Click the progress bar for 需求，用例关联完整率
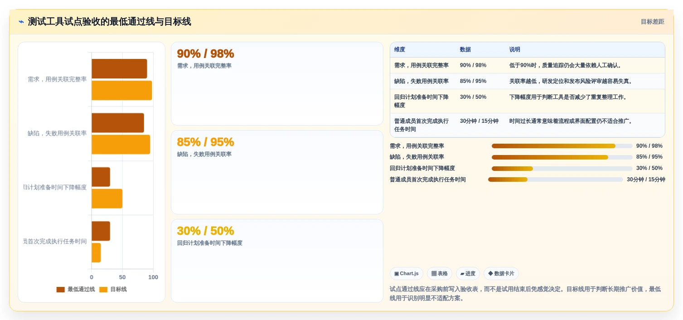This screenshot has width=683, height=320. [x=562, y=146]
